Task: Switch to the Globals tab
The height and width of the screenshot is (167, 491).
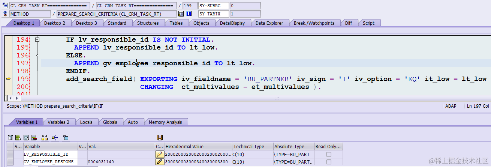Action: 110,122
